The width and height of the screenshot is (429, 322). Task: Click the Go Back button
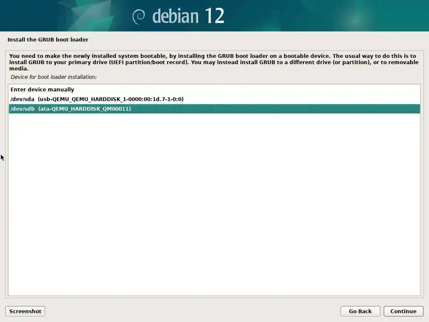tap(360, 312)
